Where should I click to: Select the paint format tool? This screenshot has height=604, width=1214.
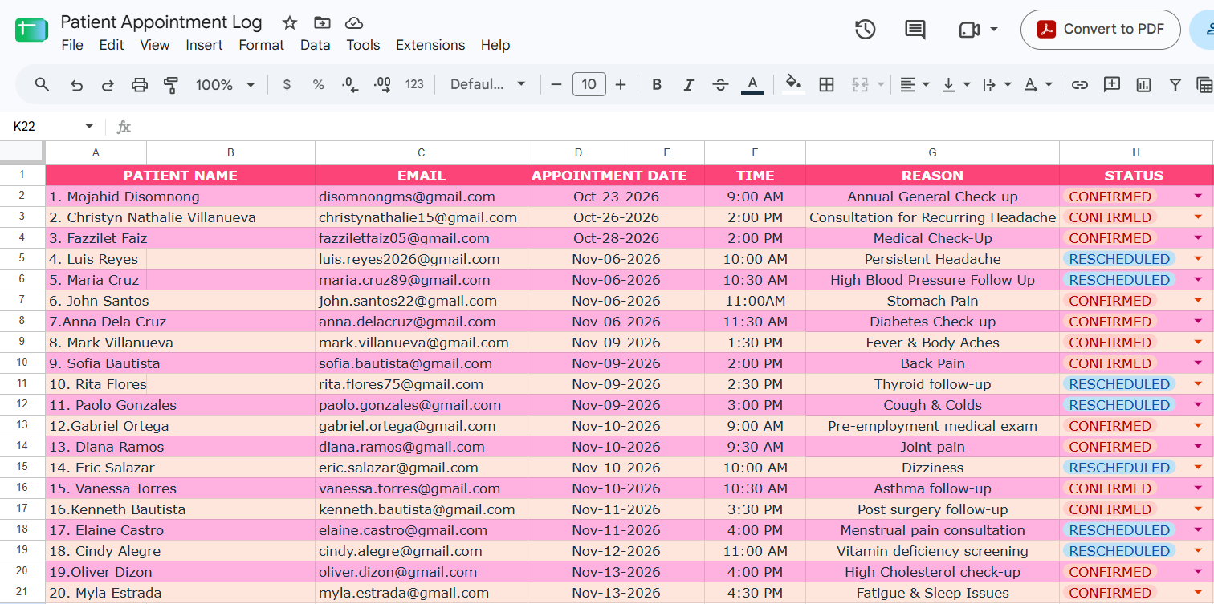[171, 84]
